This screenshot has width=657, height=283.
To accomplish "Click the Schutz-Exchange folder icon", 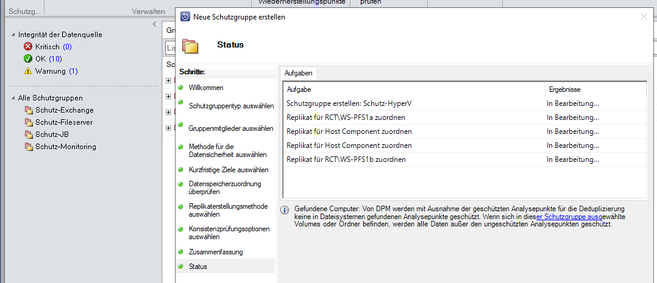I will (29, 111).
